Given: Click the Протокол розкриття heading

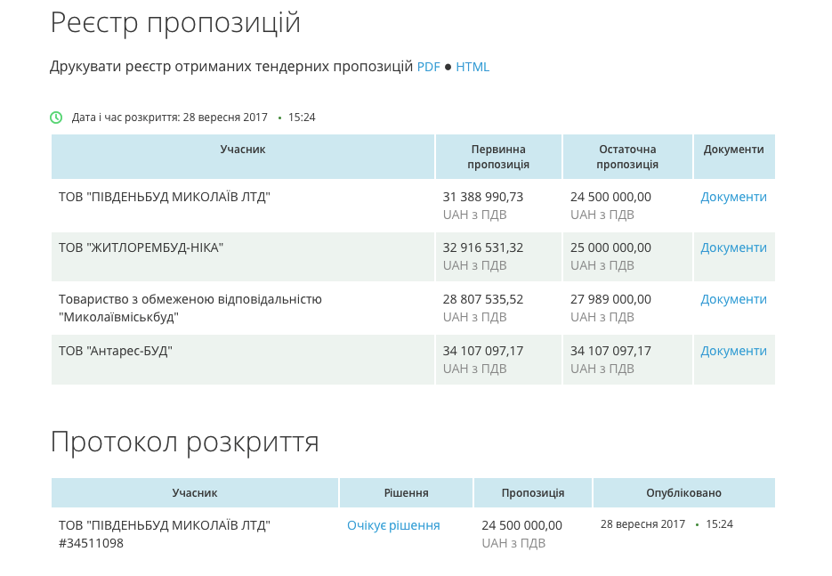Looking at the screenshot, I should [185, 442].
